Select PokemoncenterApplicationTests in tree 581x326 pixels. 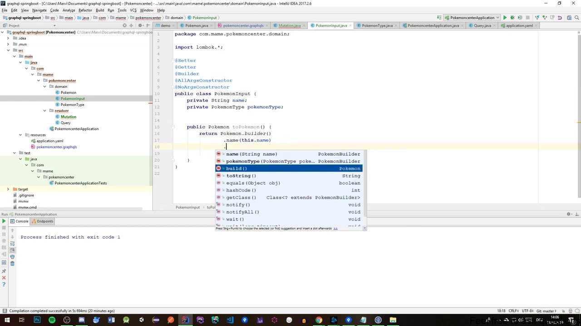tap(81, 183)
